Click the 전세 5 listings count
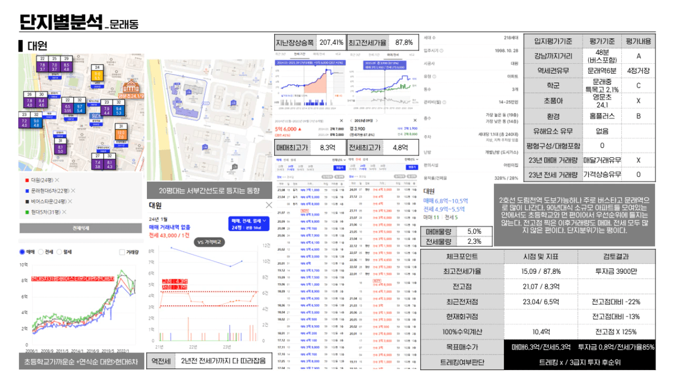This screenshot has height=379, width=674. point(451,217)
